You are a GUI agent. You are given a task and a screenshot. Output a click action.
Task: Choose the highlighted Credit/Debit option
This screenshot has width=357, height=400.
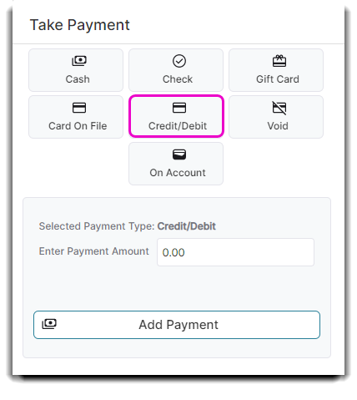click(176, 116)
